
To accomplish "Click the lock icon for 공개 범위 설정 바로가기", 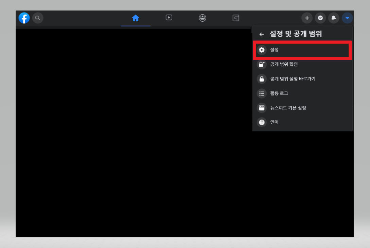I will (262, 79).
